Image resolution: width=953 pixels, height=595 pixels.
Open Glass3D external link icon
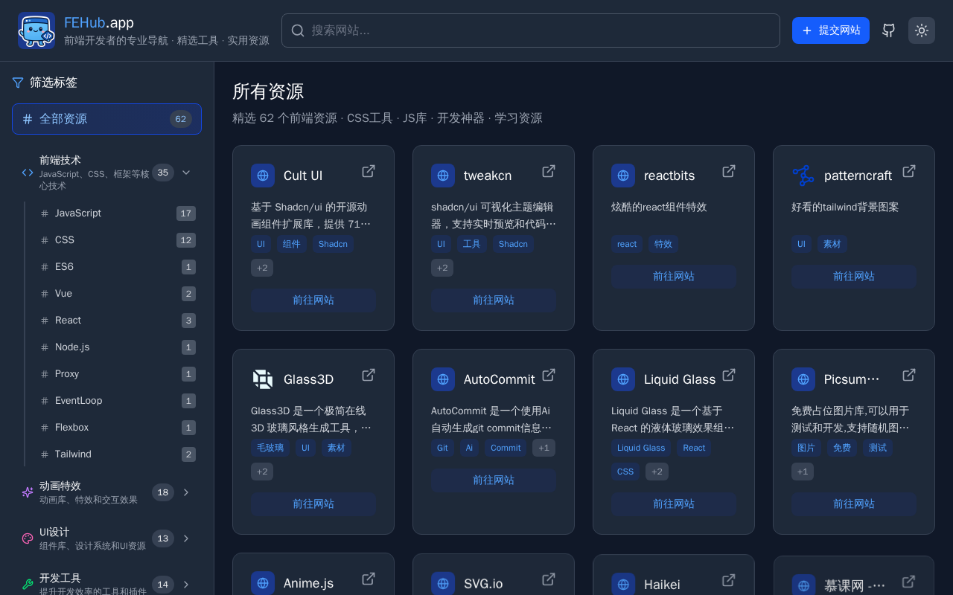(x=369, y=375)
